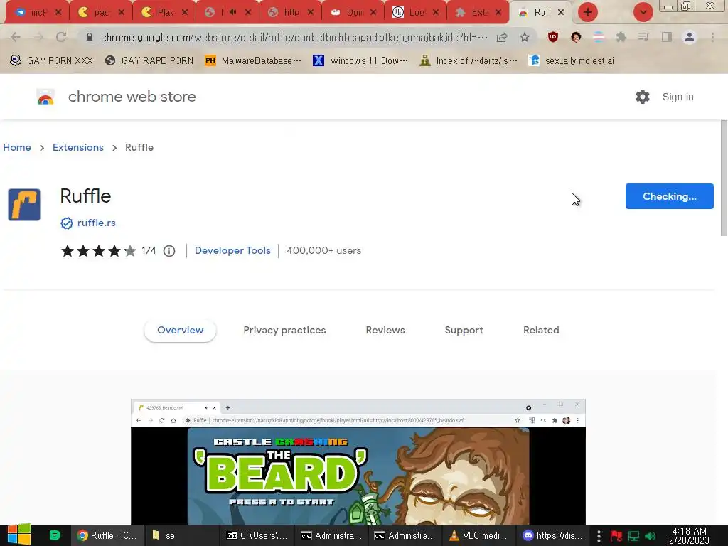Open the Privacy practices tab
Screen dimensions: 728x546
[284, 330]
